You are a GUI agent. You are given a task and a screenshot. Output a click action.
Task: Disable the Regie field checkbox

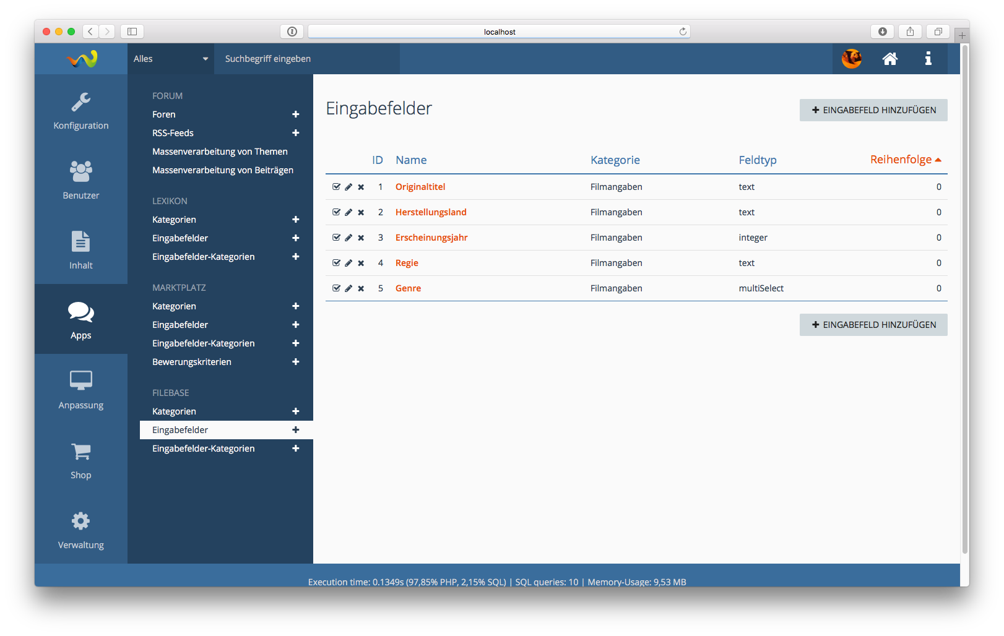coord(336,263)
